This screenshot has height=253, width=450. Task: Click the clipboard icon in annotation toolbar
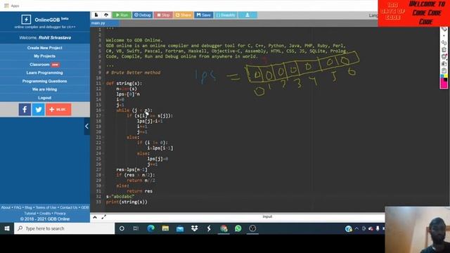(x=444, y=70)
